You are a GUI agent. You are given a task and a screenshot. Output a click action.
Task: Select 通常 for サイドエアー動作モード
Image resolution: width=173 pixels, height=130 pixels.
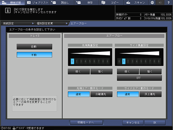click(128, 94)
